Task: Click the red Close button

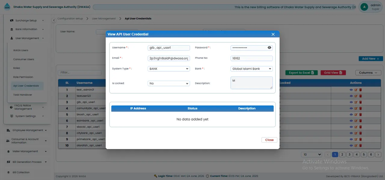Action: click(x=269, y=140)
